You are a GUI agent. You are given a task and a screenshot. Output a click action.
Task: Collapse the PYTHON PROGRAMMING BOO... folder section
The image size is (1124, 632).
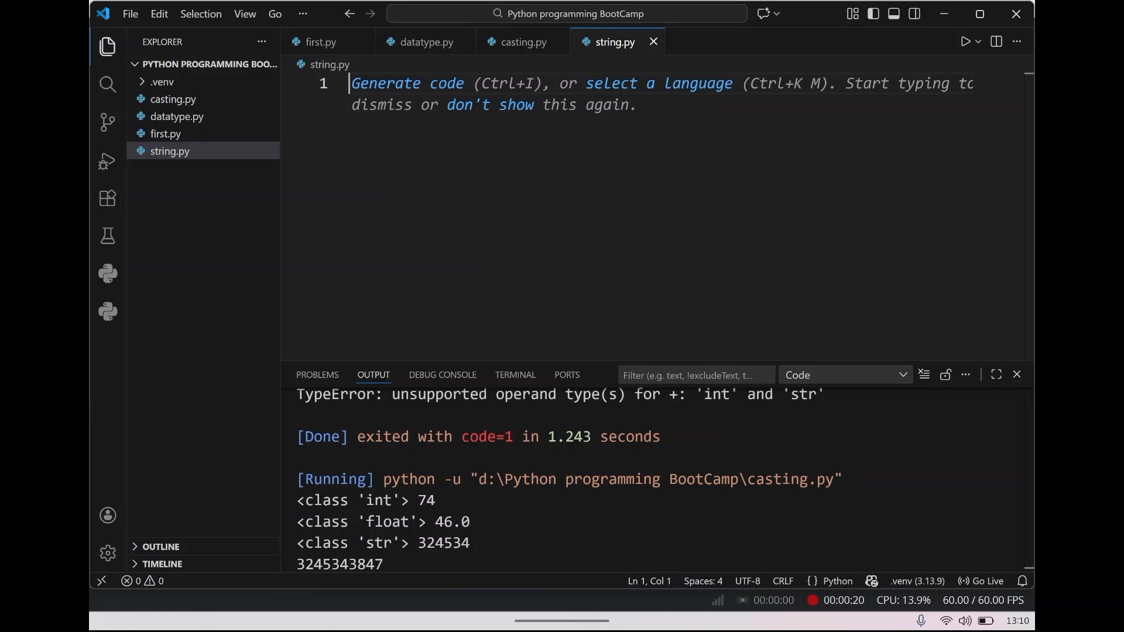click(x=203, y=64)
